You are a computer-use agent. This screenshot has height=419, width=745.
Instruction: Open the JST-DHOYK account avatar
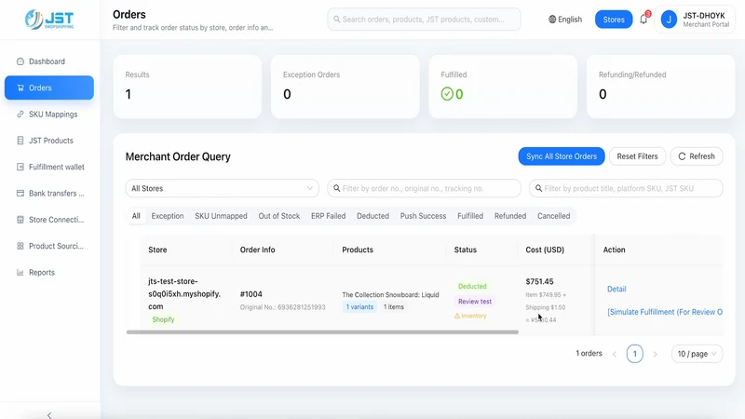(x=669, y=20)
